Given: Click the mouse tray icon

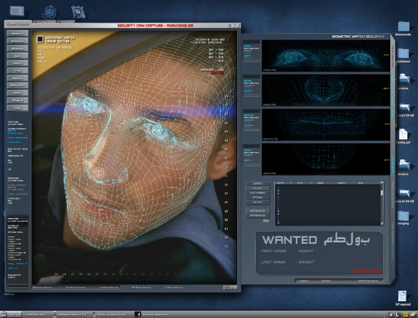Looking at the screenshot, I should [398, 315].
